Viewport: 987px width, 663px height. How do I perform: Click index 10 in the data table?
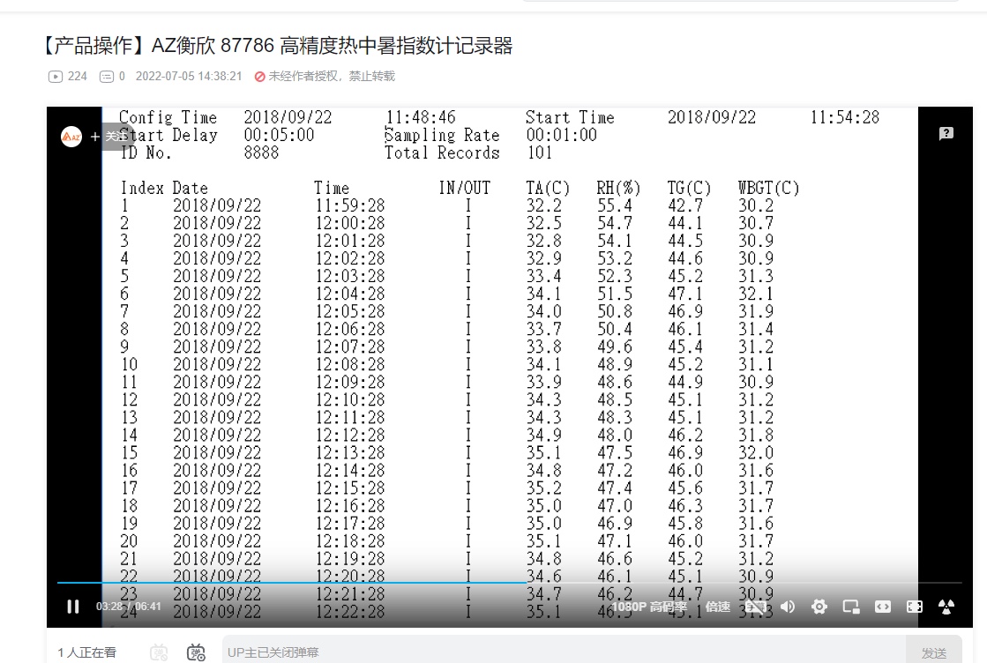tap(129, 364)
